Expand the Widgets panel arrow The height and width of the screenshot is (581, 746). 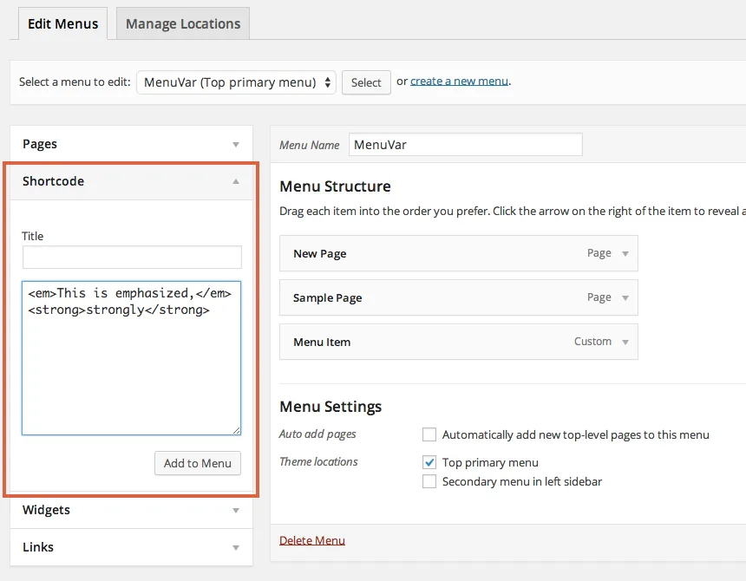[x=235, y=510]
